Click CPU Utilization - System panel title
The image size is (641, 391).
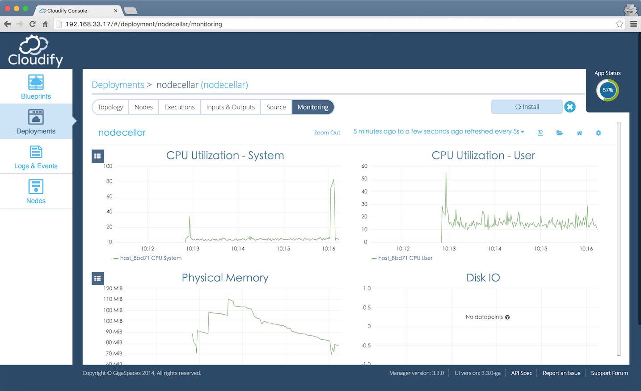(x=225, y=155)
